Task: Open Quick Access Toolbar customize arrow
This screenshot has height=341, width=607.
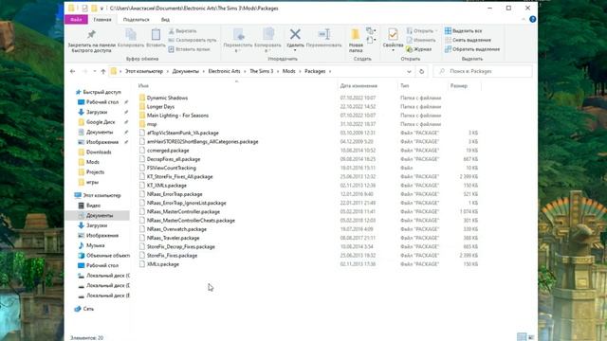Action: coord(101,9)
